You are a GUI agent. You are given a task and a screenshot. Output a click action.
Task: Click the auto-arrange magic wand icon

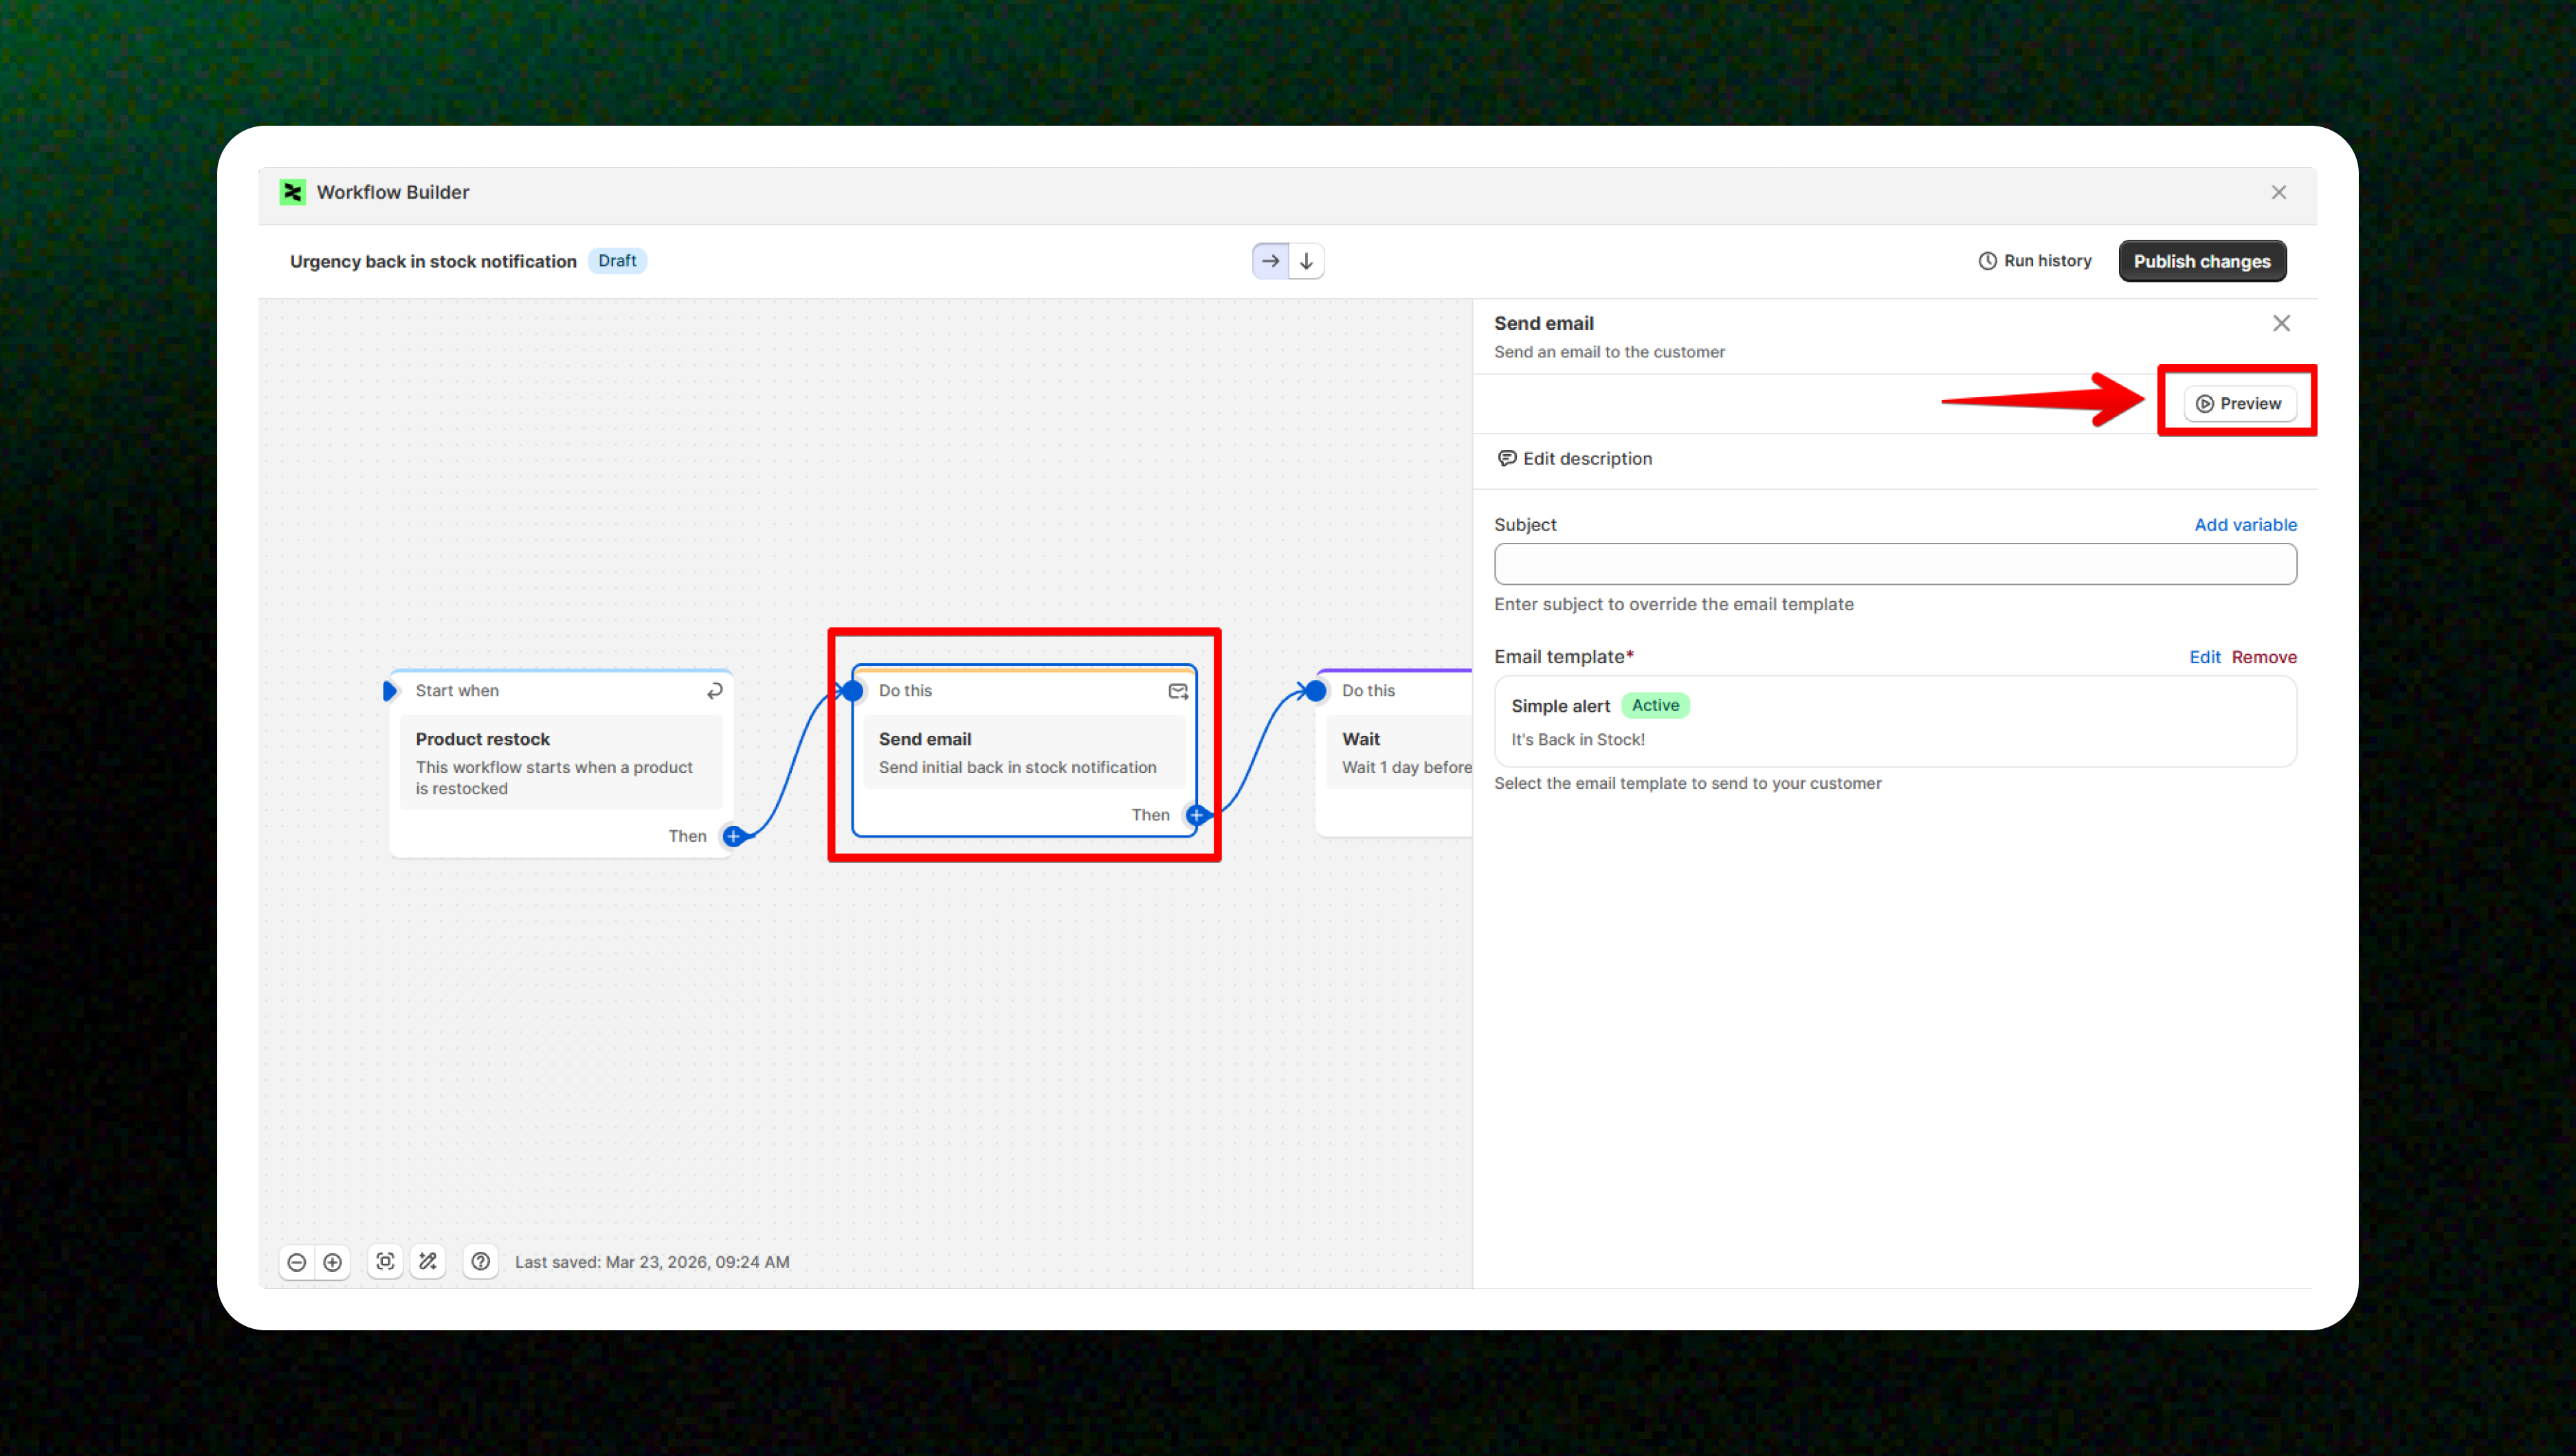click(x=428, y=1262)
